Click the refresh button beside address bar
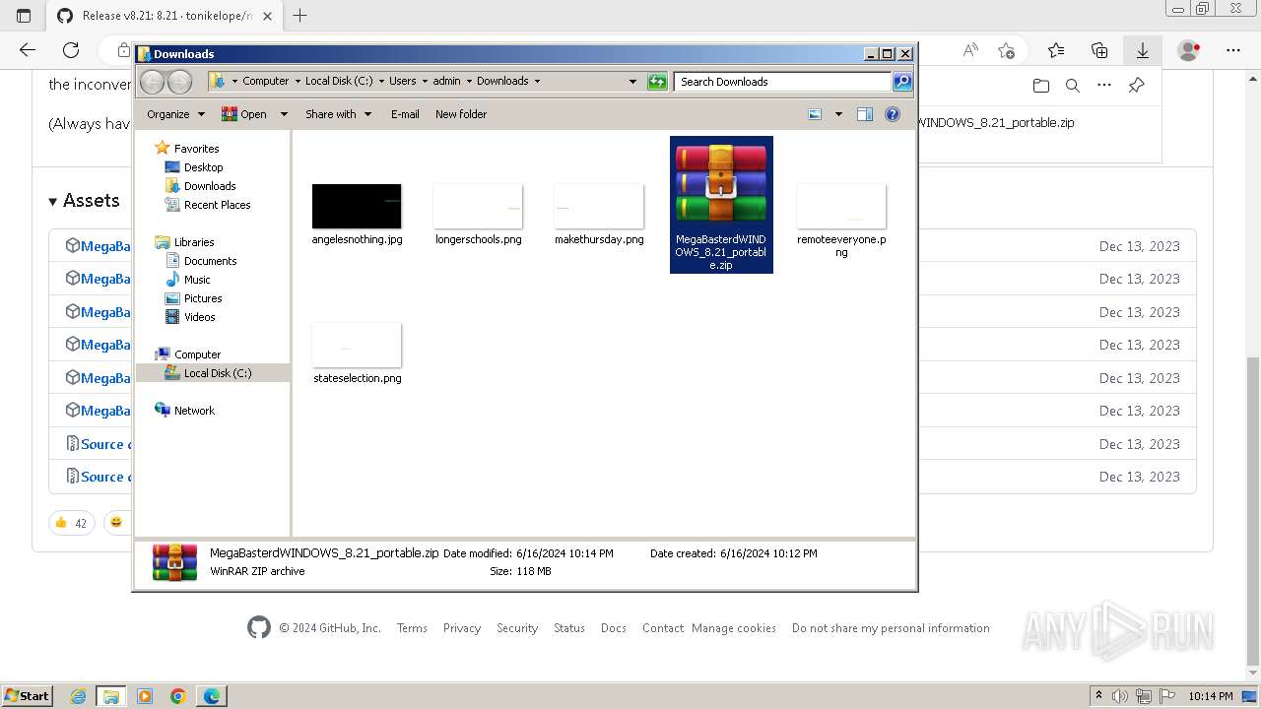Viewport: 1261px width, 709px height. click(x=657, y=82)
